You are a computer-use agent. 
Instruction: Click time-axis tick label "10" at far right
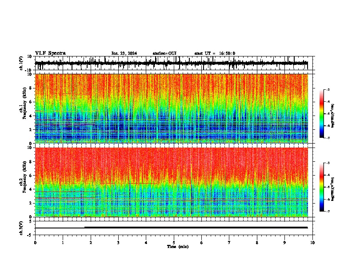tap(312, 243)
